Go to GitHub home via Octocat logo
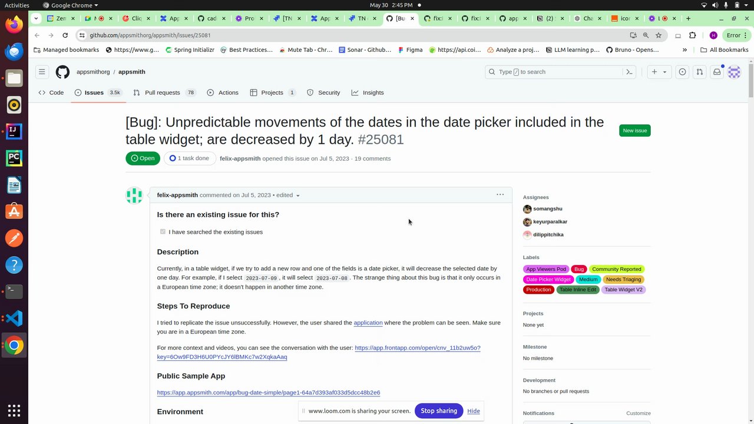This screenshot has height=424, width=754. pos(62,72)
